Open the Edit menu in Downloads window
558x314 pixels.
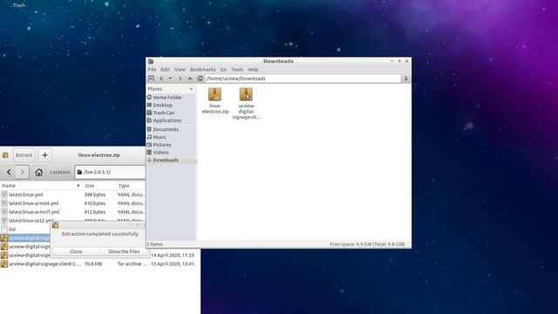pyautogui.click(x=165, y=70)
